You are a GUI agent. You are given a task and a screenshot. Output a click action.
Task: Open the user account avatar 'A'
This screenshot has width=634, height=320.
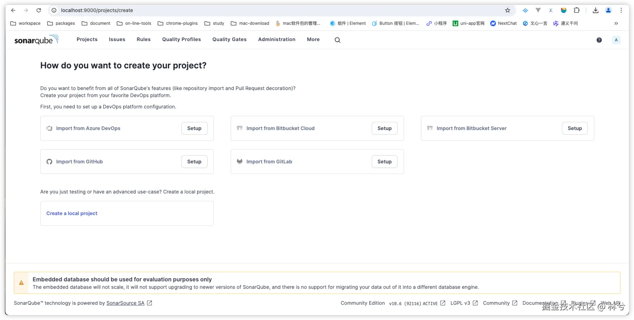[616, 40]
